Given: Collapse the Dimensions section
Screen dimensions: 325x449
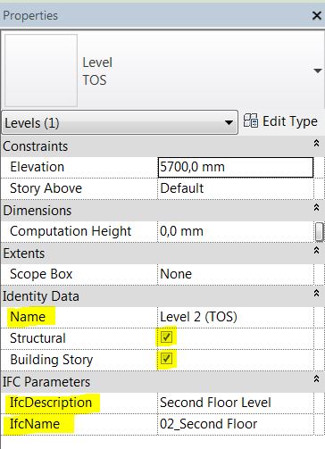Looking at the screenshot, I should (x=316, y=208).
